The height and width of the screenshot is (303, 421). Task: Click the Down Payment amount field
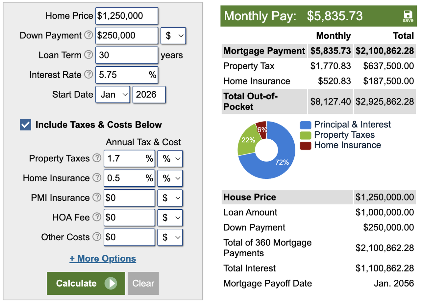127,35
